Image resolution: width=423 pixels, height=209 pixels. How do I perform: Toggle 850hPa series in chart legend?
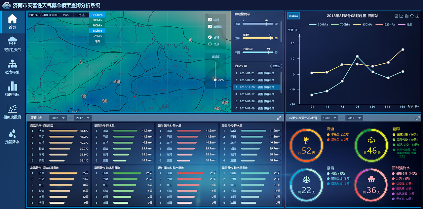363,24
